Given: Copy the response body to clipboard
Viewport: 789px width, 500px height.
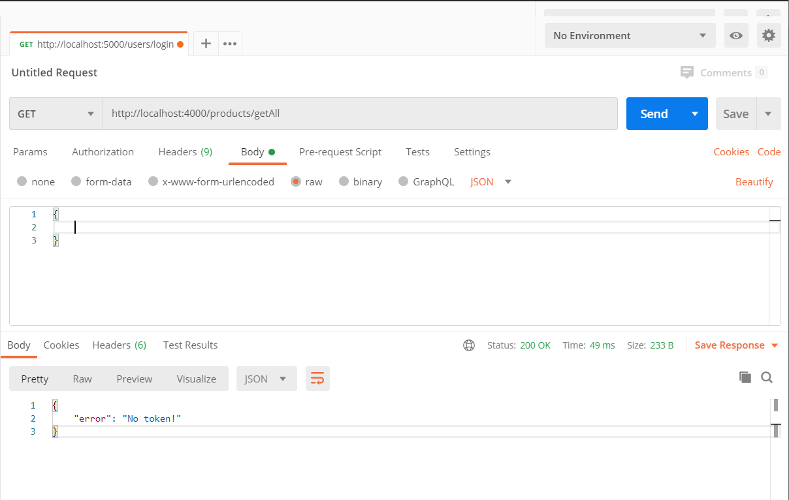Looking at the screenshot, I should pyautogui.click(x=745, y=377).
